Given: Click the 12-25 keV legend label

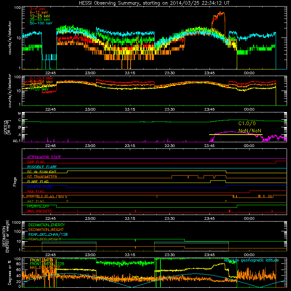Looking at the screenshot, I should pos(40,16).
